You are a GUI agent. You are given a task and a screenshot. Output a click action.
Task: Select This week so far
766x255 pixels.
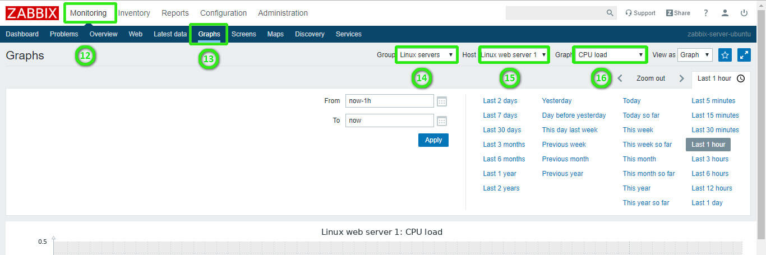click(647, 145)
